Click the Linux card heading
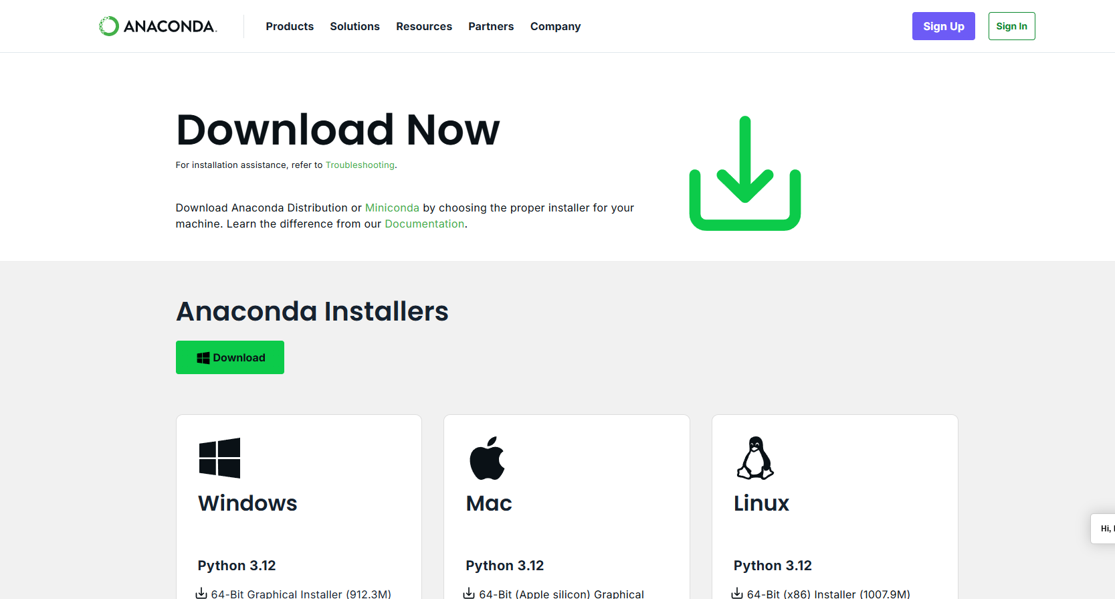The height and width of the screenshot is (599, 1115). coord(761,503)
